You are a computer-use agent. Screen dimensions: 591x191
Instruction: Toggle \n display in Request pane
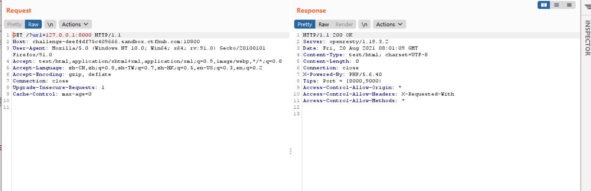(50, 24)
